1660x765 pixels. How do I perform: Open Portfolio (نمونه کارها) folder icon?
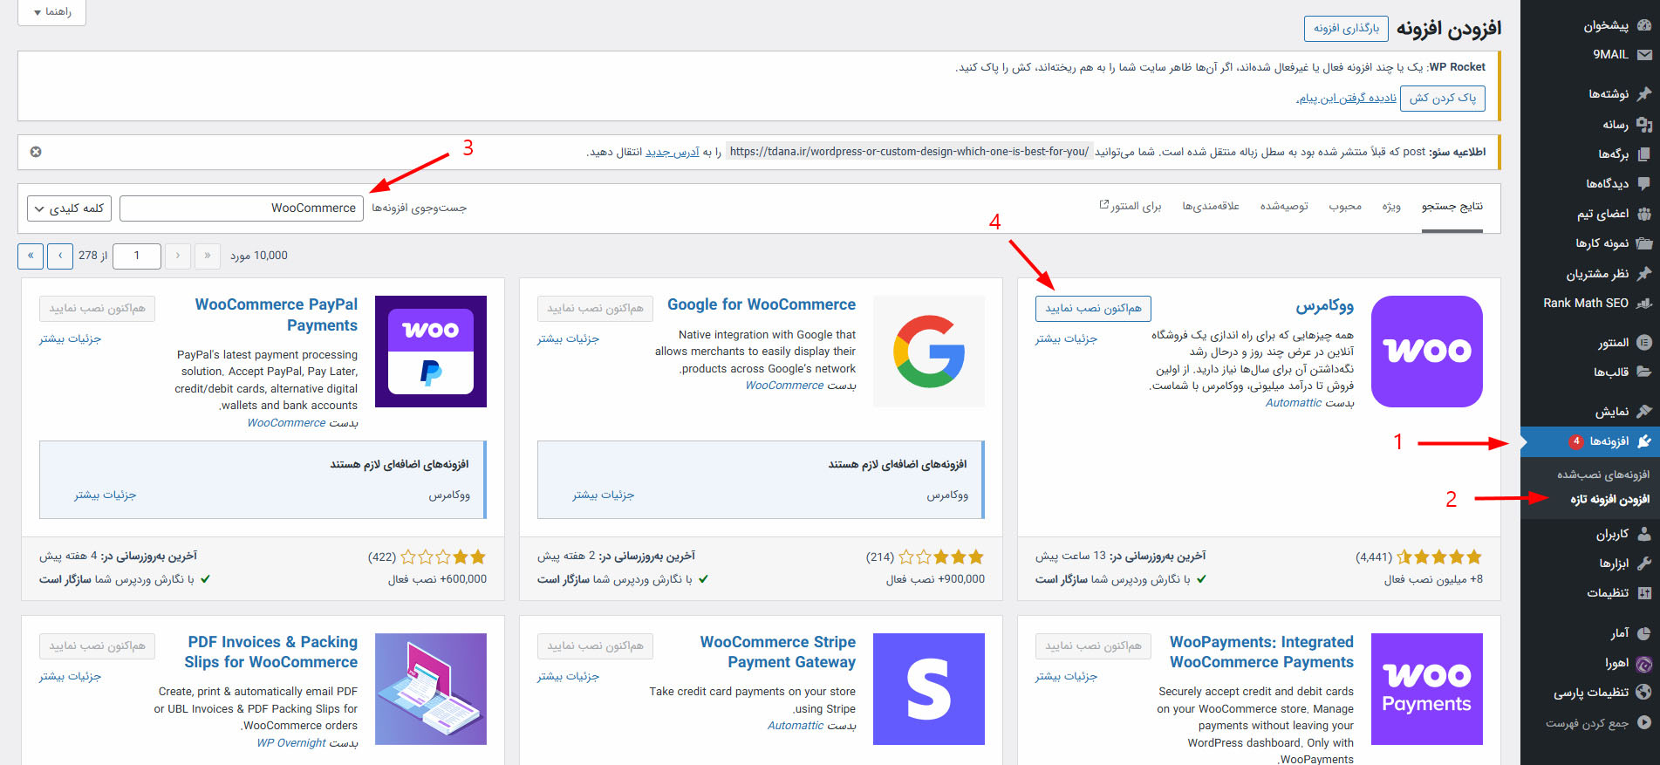[1643, 243]
